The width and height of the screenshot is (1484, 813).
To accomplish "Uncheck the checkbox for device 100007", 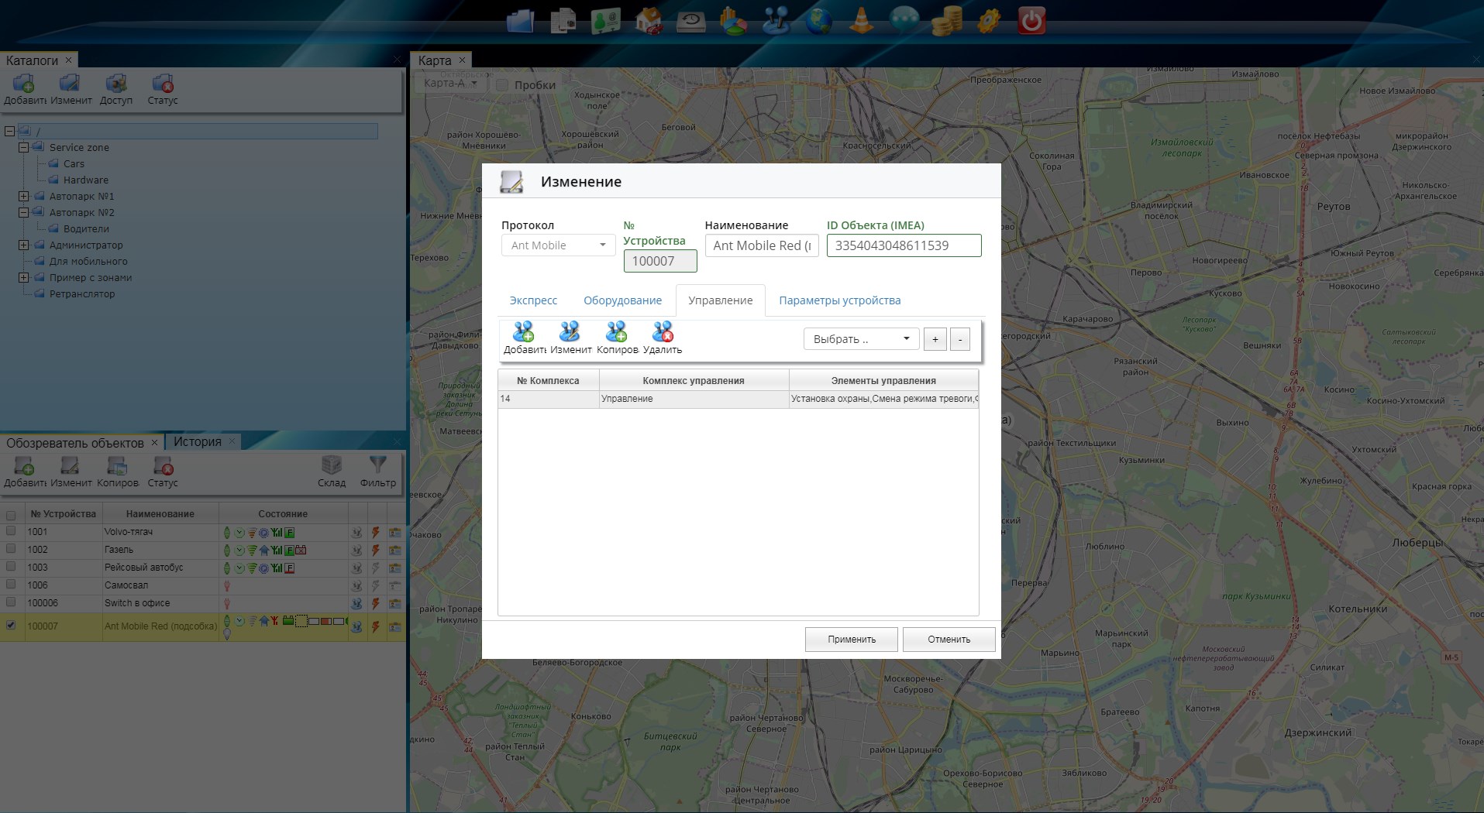I will 11,625.
